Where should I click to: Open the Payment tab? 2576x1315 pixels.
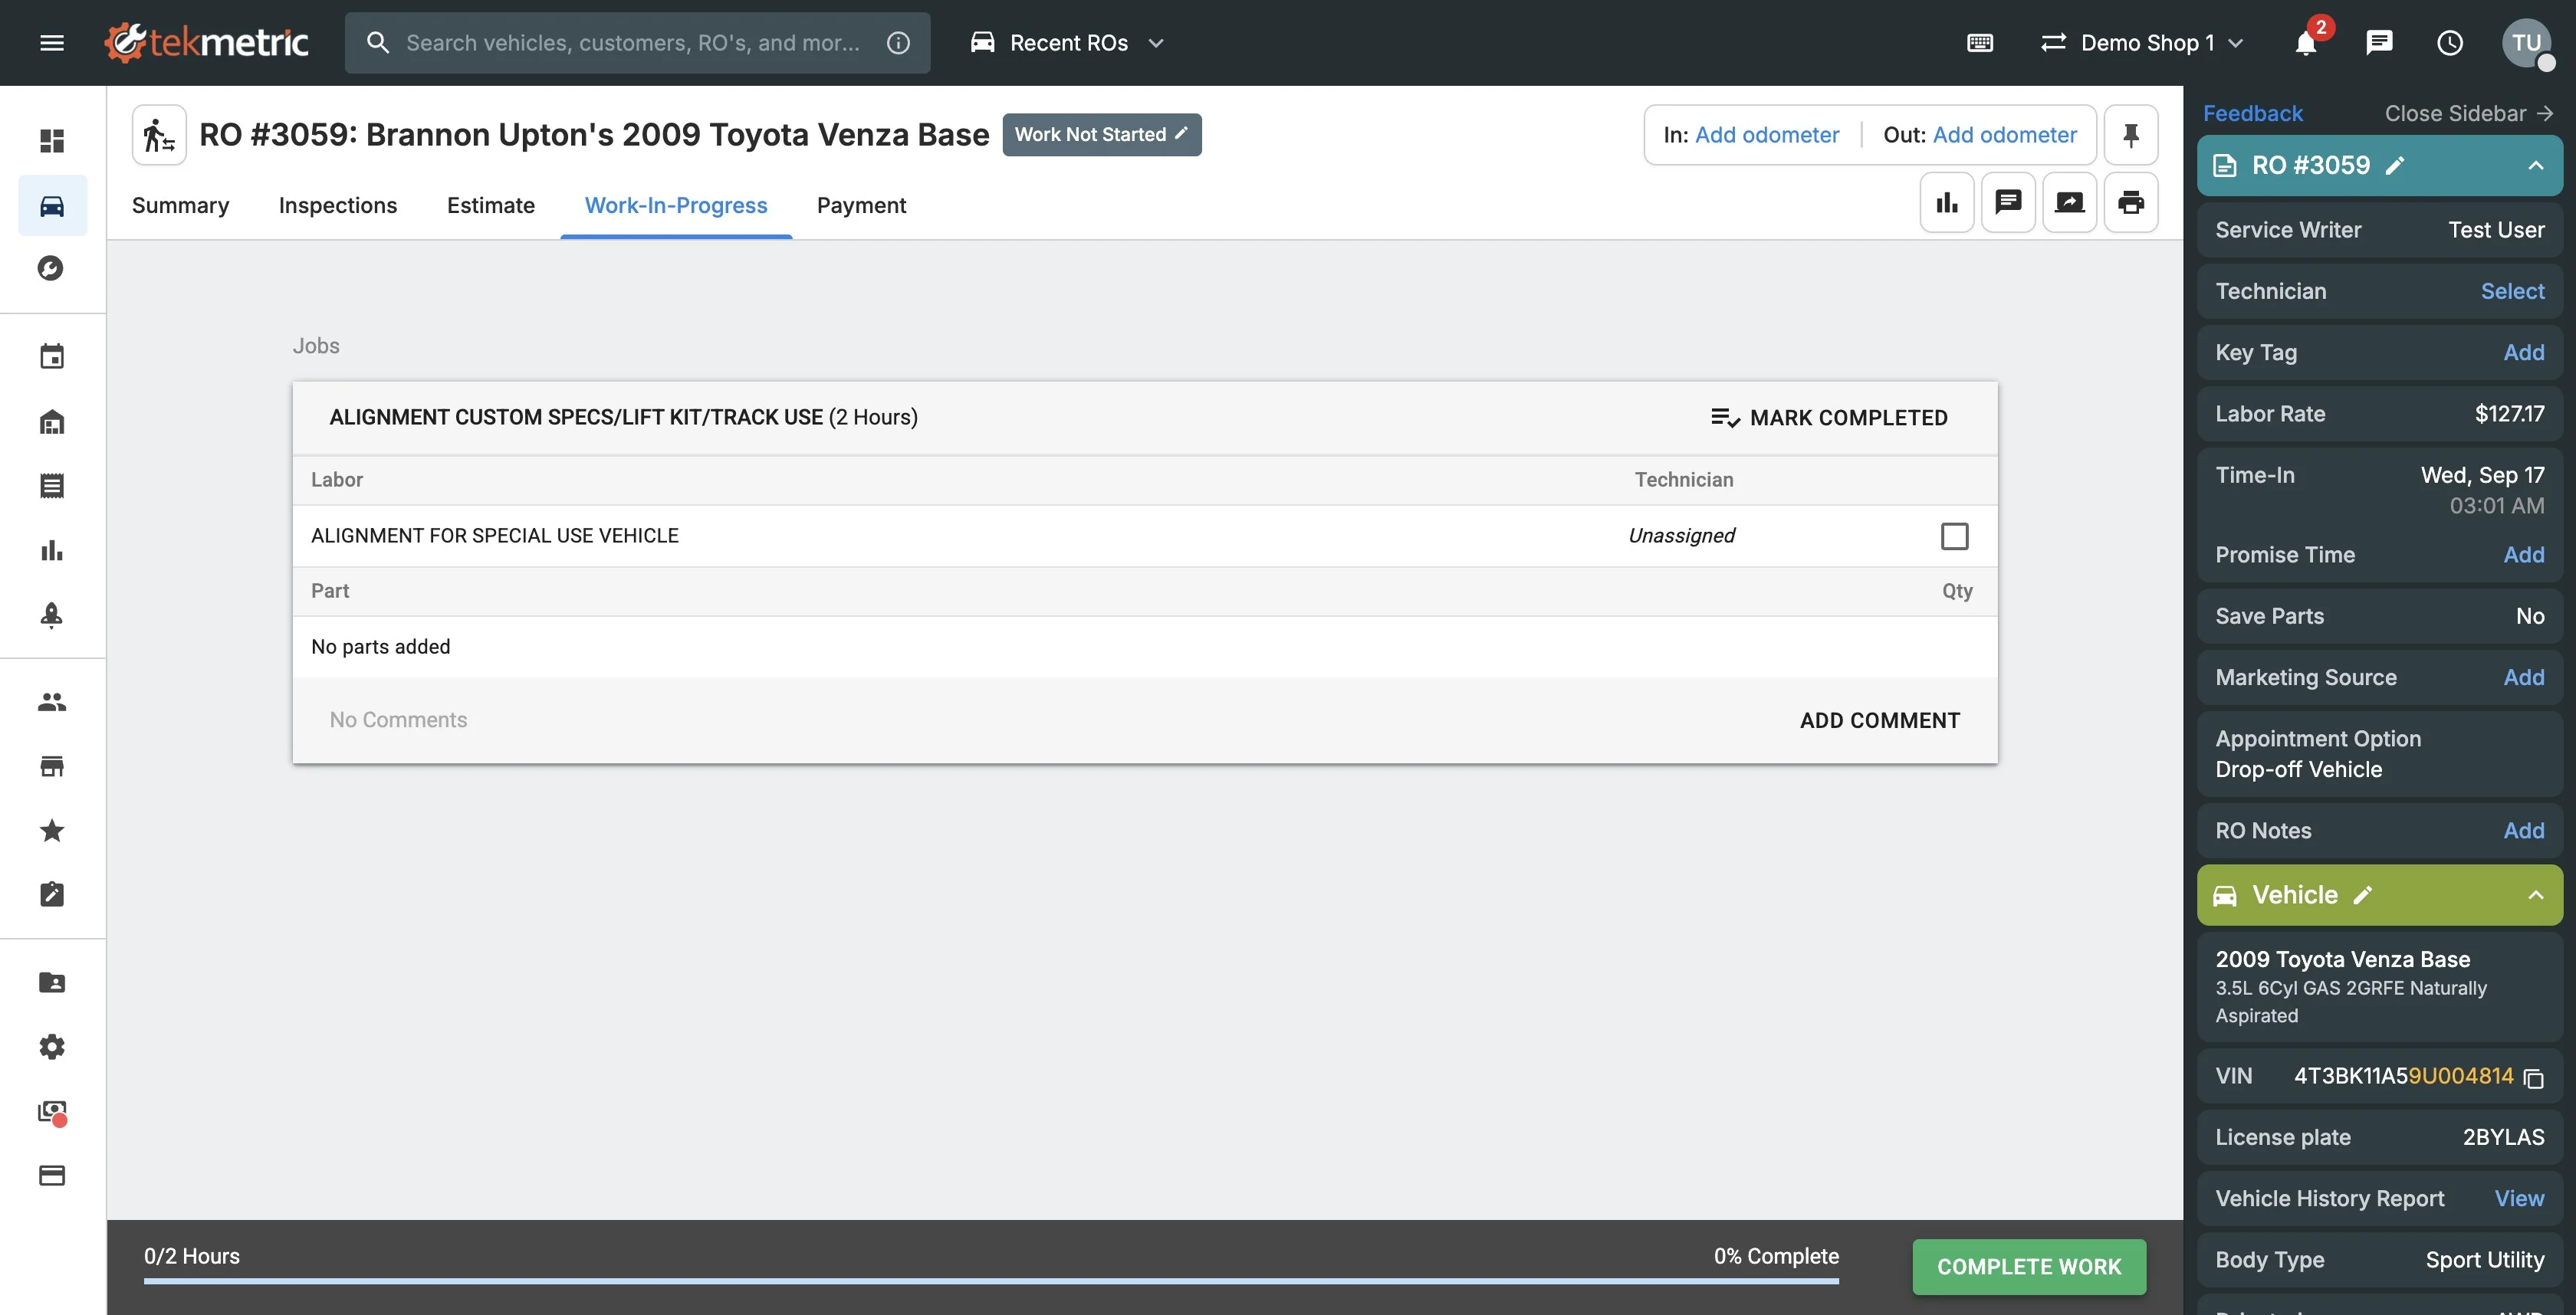tap(861, 206)
